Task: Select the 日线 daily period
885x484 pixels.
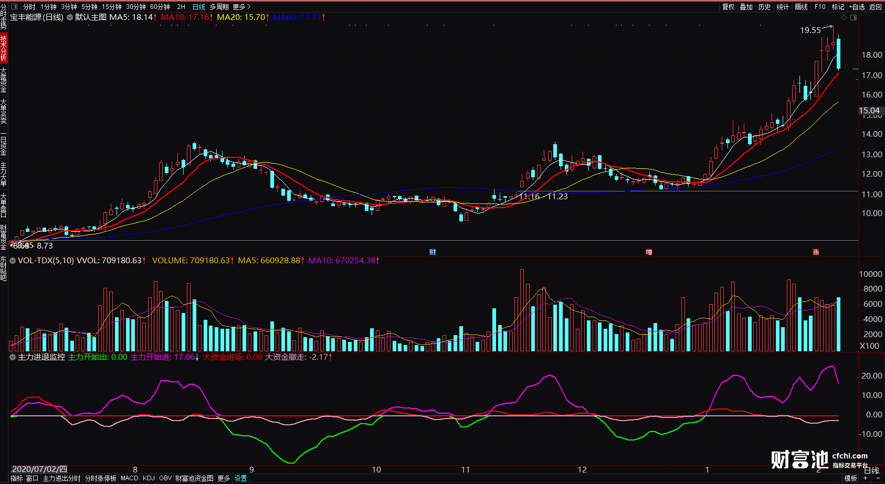Action: [199, 7]
